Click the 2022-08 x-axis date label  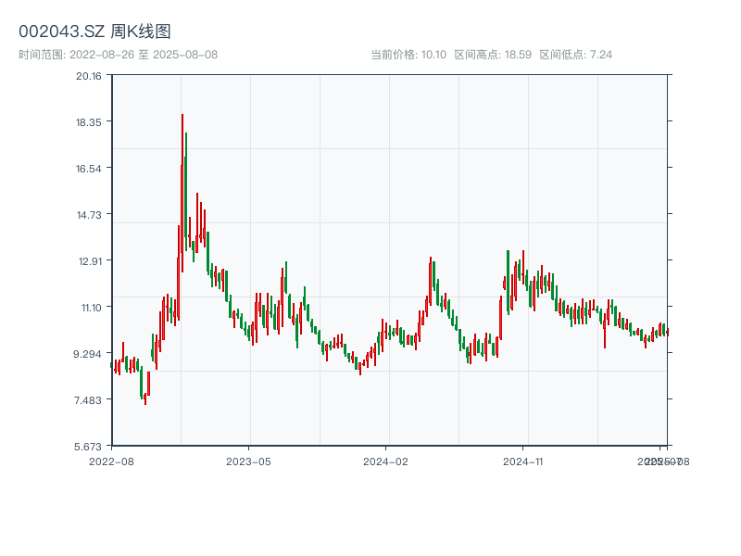coord(111,461)
